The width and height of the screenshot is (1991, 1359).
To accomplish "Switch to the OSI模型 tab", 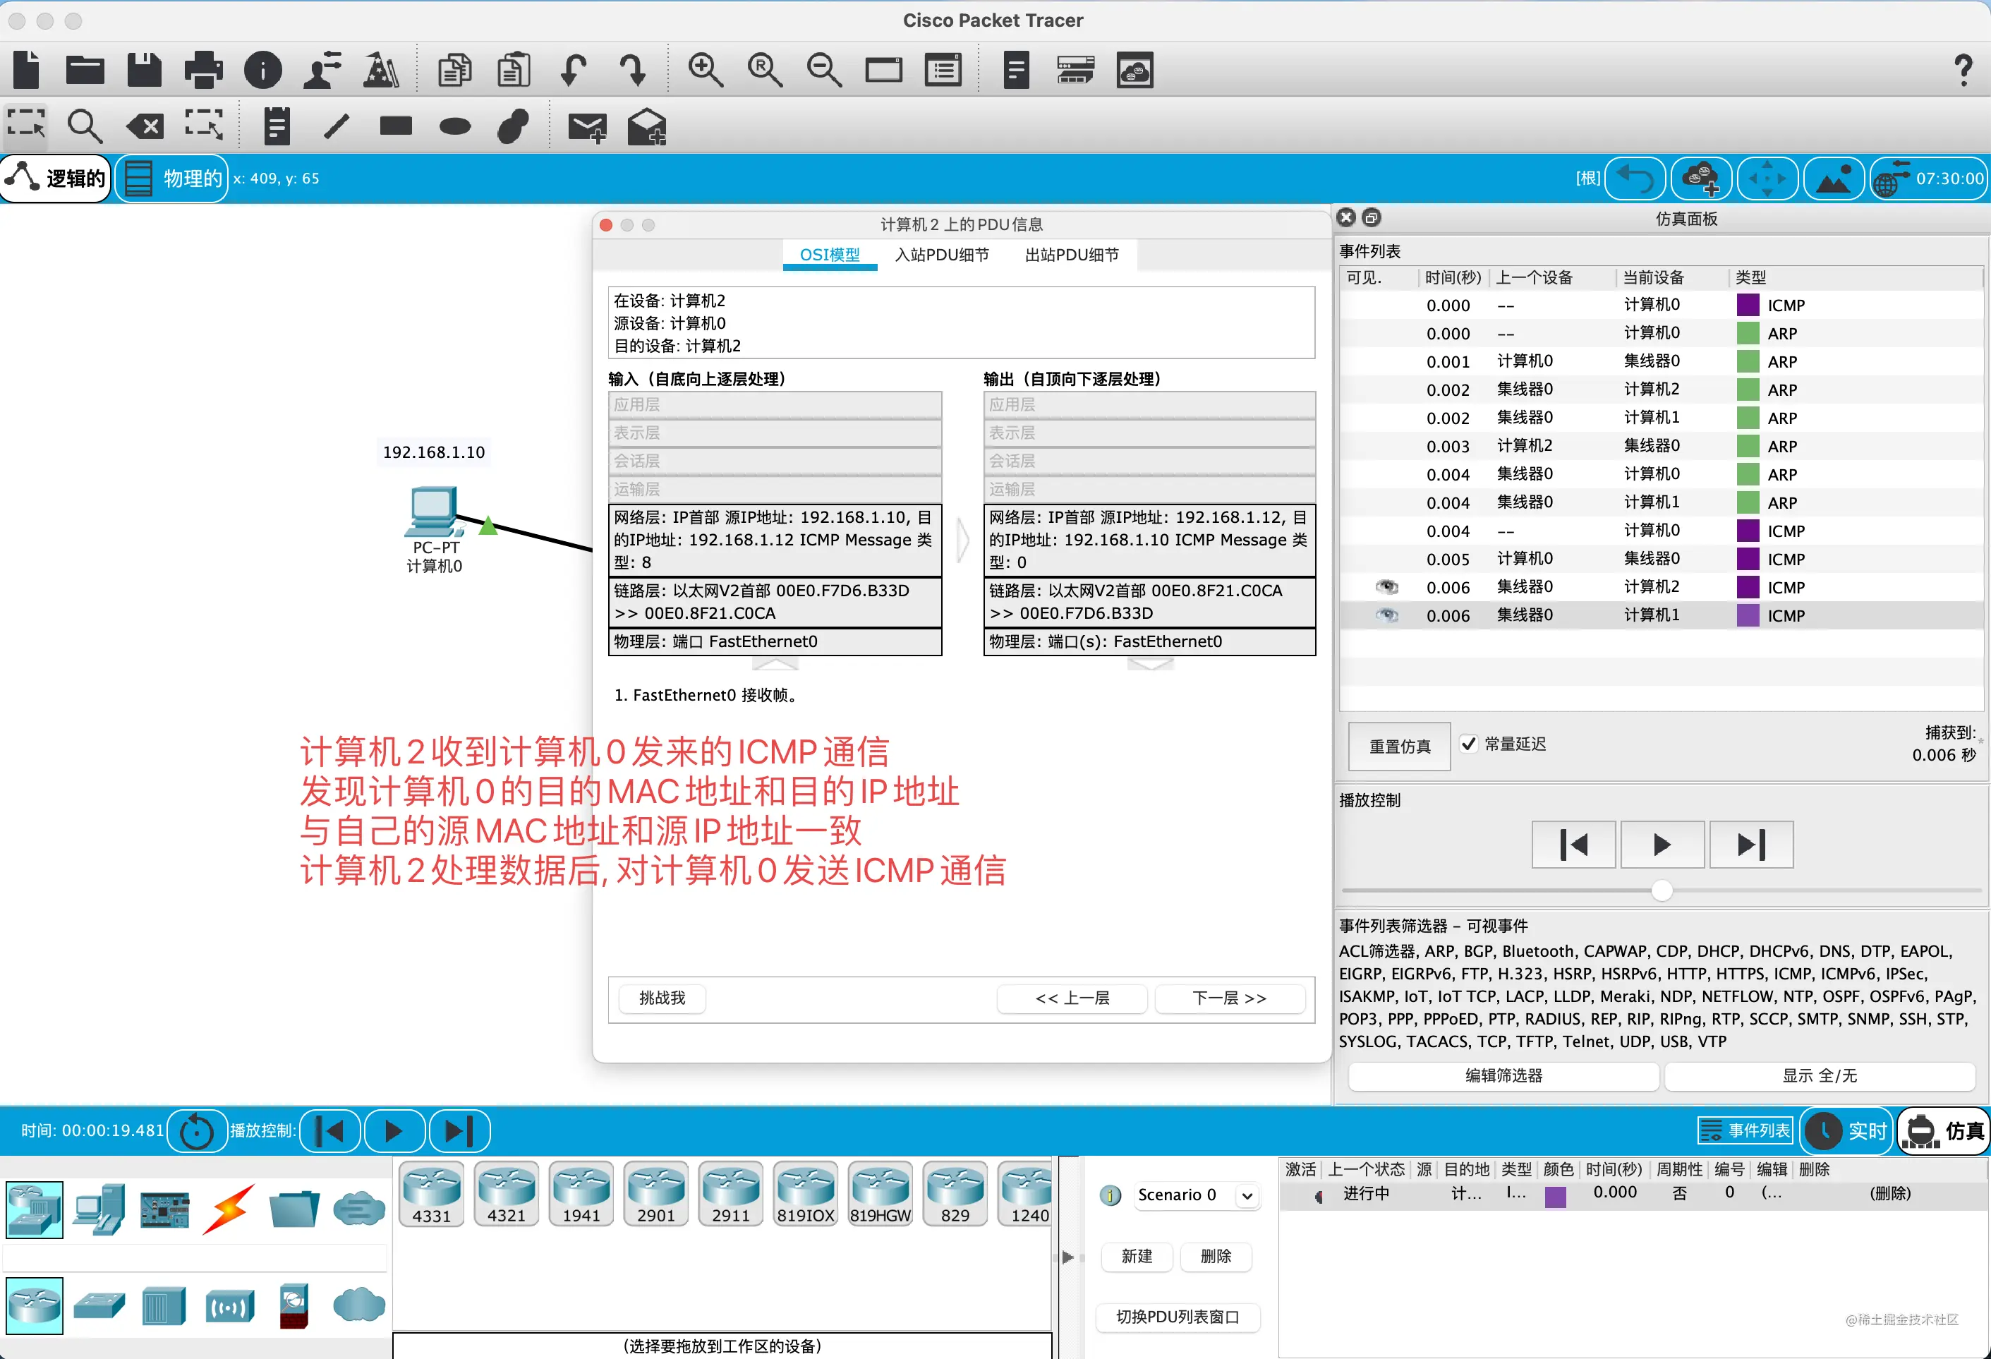I will pyautogui.click(x=829, y=255).
